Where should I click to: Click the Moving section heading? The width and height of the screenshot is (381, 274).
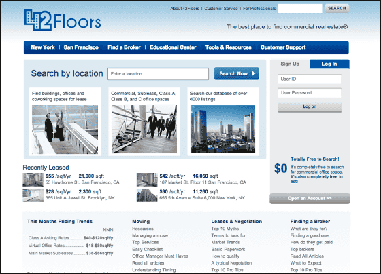(141, 221)
